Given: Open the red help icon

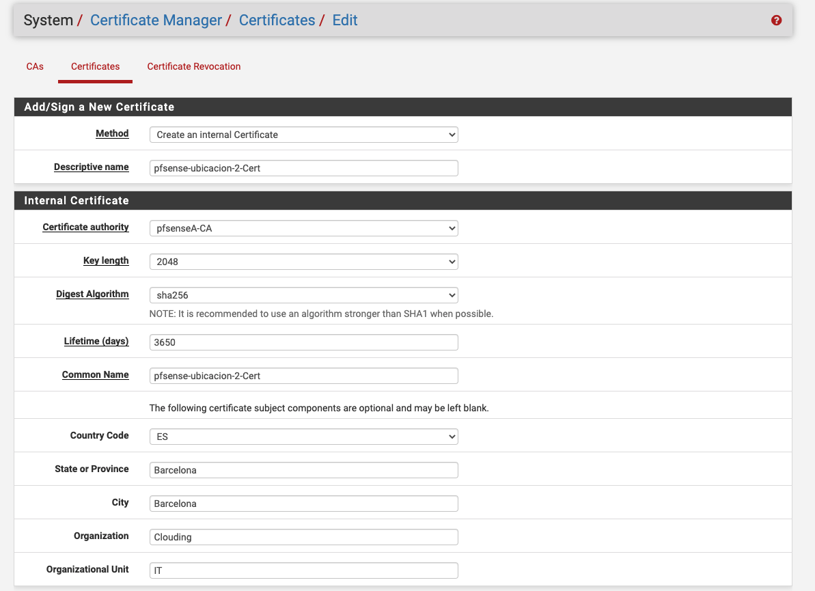Looking at the screenshot, I should 776,20.
